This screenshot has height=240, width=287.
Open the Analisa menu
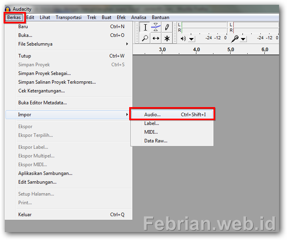pos(139,17)
